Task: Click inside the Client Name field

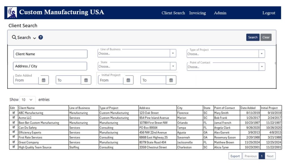Action: [50, 54]
